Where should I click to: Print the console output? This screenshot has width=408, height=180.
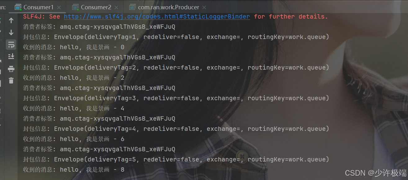(x=11, y=69)
